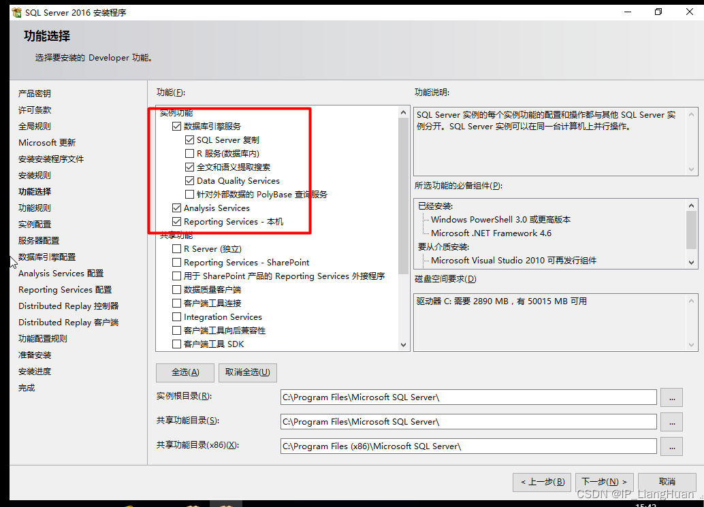Select Reporting Services 配置 step
The width and height of the screenshot is (704, 507).
coord(65,290)
